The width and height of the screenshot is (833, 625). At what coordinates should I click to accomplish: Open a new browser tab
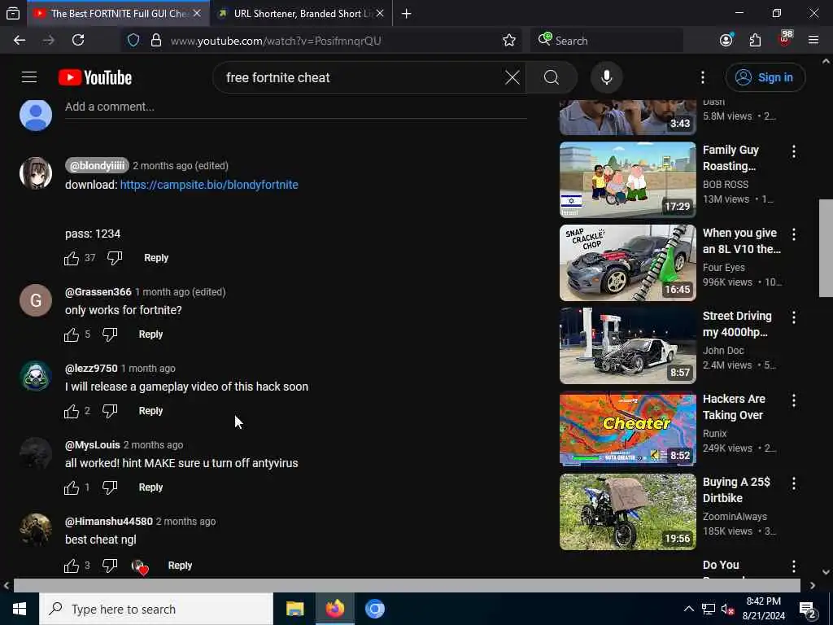(x=407, y=13)
